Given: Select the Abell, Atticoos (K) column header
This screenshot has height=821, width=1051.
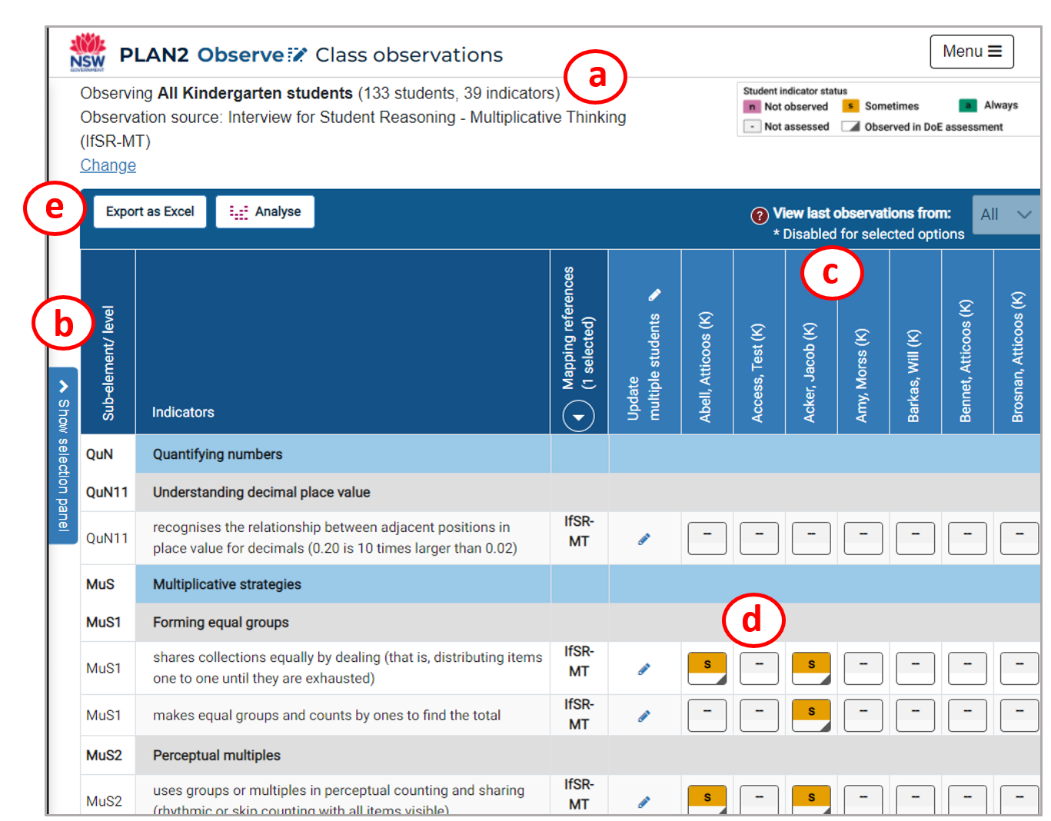Looking at the screenshot, I should pyautogui.click(x=707, y=342).
